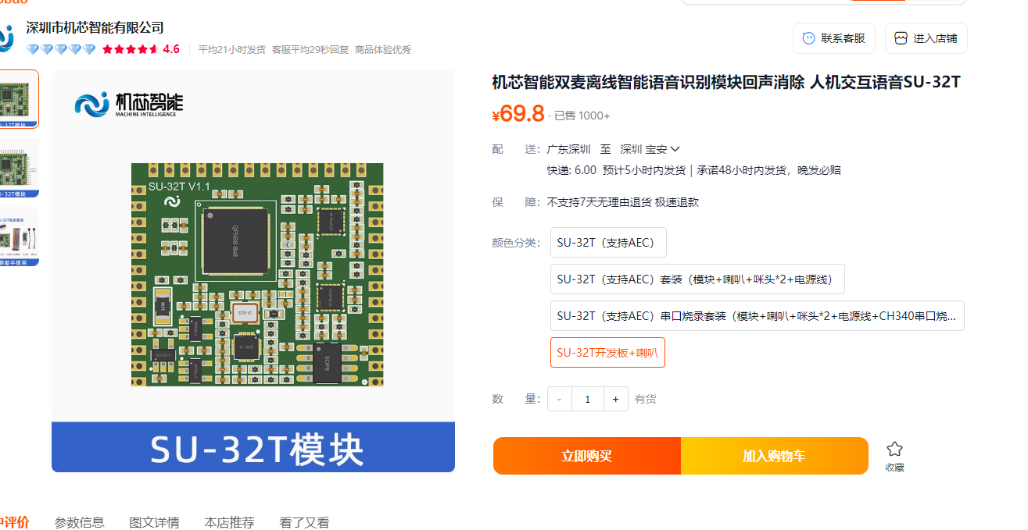Open the 参数信息 tab
Image resolution: width=1028 pixels, height=530 pixels.
pos(79,522)
